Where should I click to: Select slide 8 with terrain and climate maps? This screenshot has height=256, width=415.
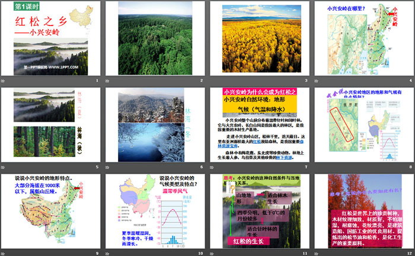click(x=364, y=125)
